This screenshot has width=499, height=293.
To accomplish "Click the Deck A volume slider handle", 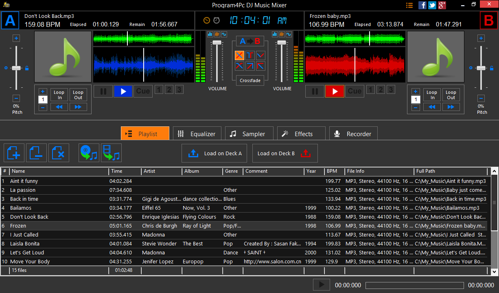I will coord(217,42).
